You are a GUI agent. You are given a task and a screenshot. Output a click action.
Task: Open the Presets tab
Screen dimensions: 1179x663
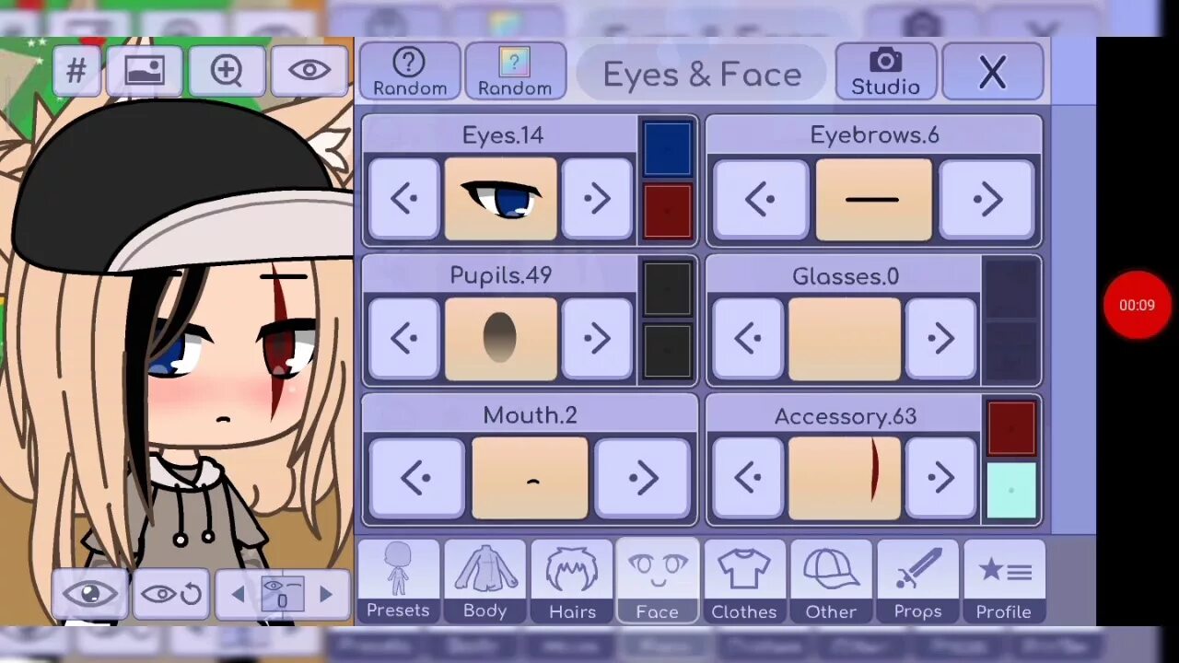pos(398,581)
